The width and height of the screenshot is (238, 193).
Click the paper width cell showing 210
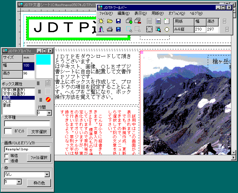pyautogui.click(x=200, y=29)
